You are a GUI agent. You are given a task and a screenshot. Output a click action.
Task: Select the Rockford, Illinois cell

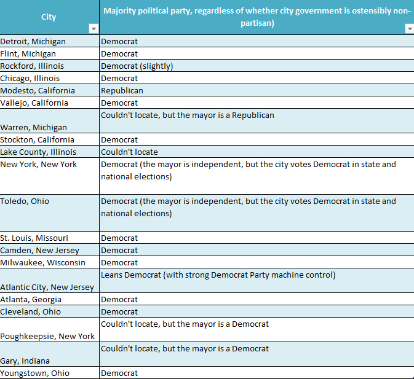[49, 66]
